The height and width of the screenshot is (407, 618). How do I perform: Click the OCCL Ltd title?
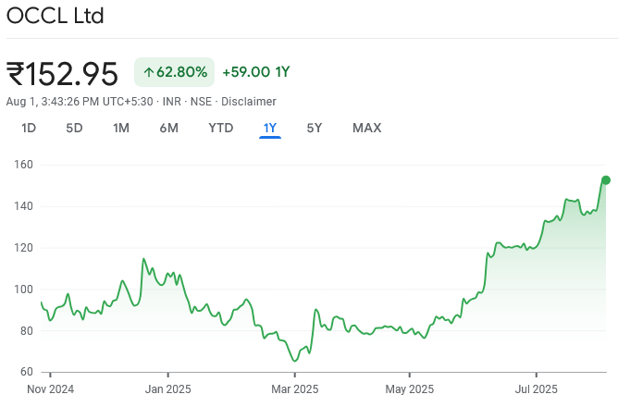56,16
